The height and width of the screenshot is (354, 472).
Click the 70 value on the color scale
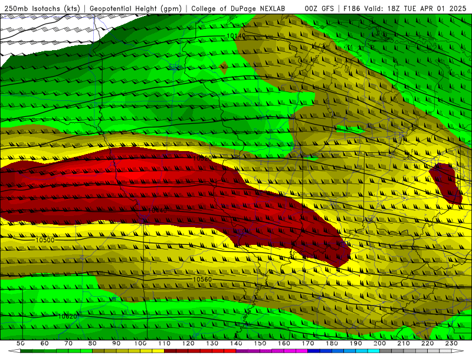68,343
